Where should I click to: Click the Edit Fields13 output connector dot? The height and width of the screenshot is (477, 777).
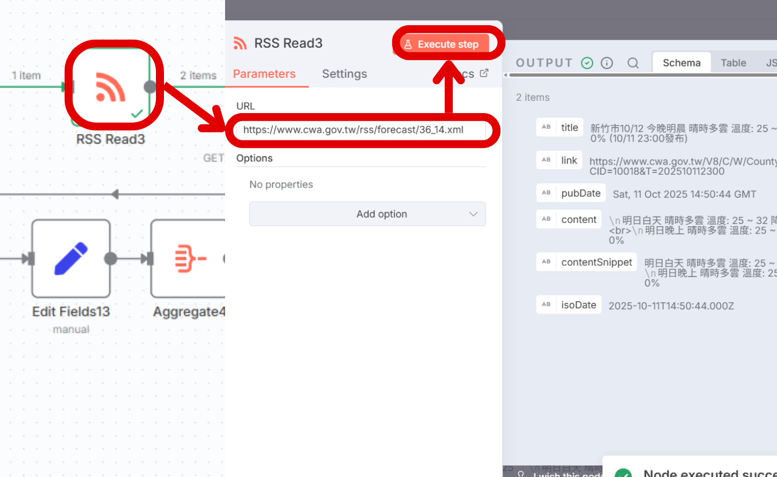click(x=110, y=259)
